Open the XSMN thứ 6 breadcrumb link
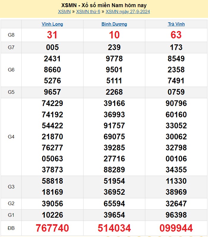 [88, 12]
